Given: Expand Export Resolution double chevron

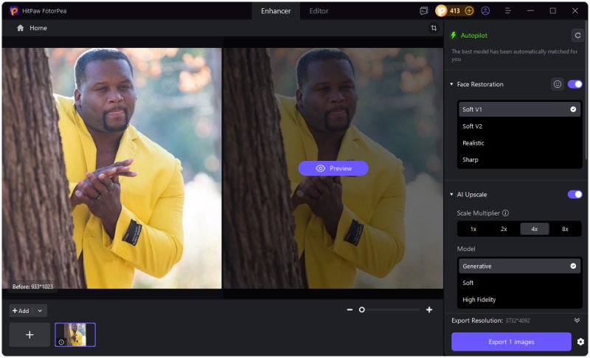Looking at the screenshot, I should point(577,321).
